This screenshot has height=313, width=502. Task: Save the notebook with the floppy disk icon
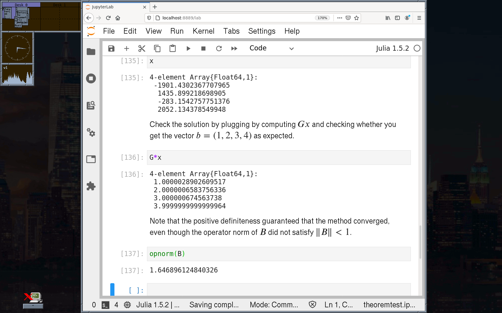pos(111,49)
